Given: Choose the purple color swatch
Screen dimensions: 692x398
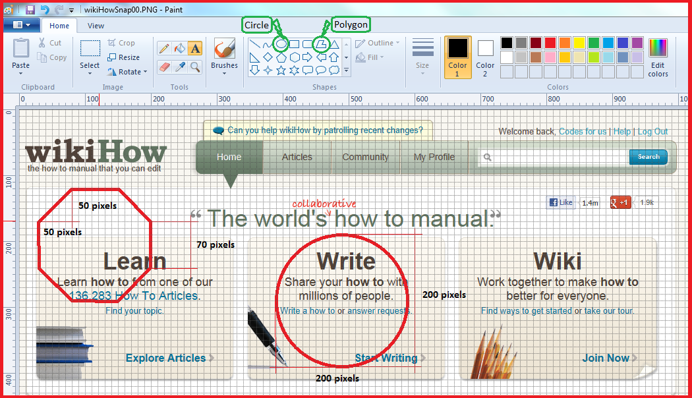Looking at the screenshot, I should 637,43.
